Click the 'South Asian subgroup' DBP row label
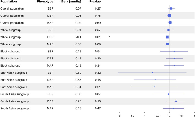This screenshot has height=117, width=195. click(15, 101)
